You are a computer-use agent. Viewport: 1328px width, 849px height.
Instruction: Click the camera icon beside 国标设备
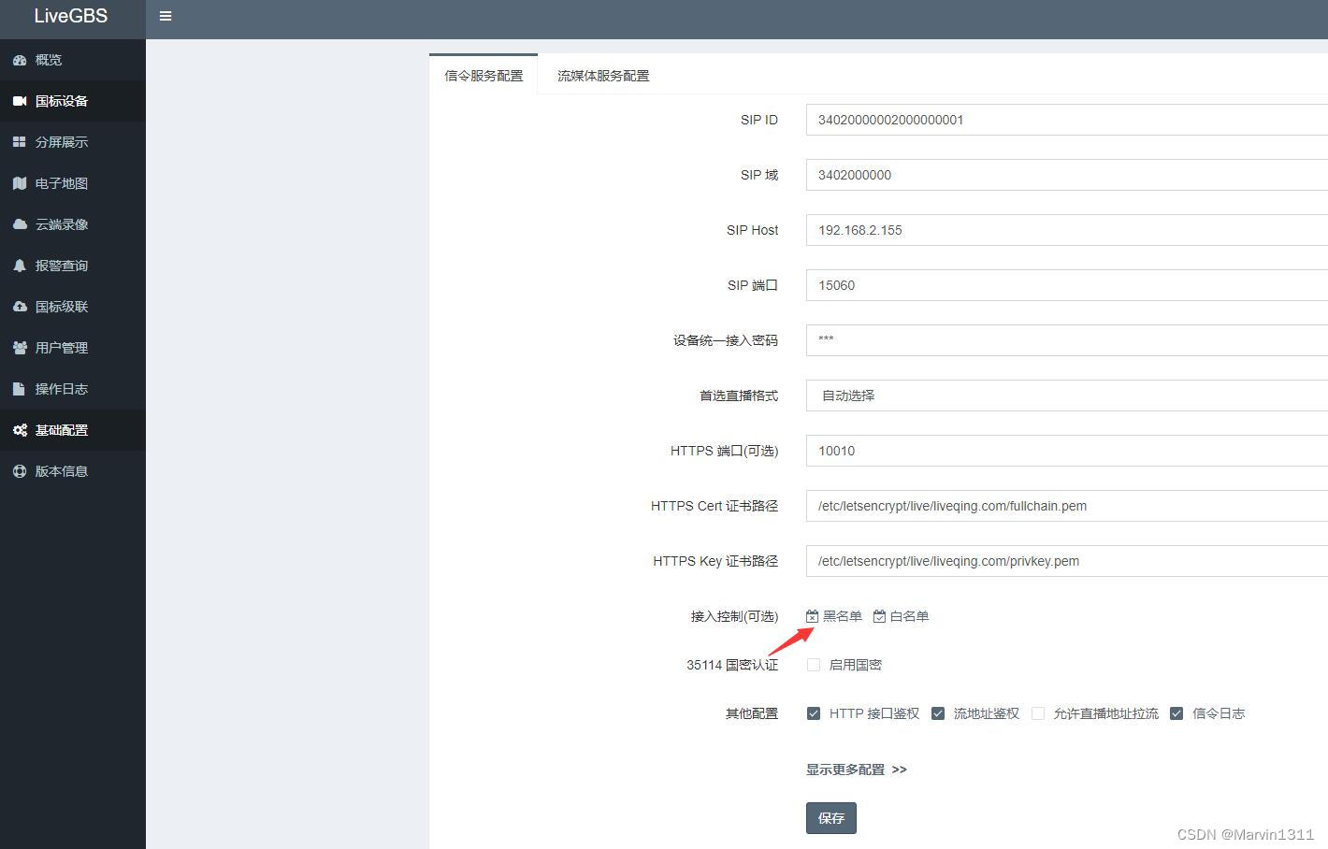pyautogui.click(x=20, y=101)
